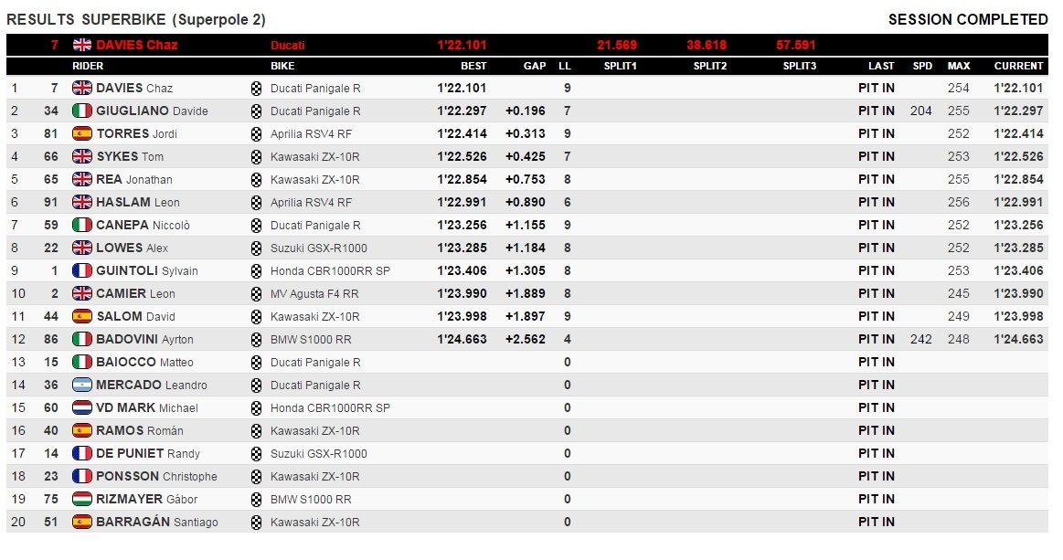Click the GAP column header

pos(534,66)
